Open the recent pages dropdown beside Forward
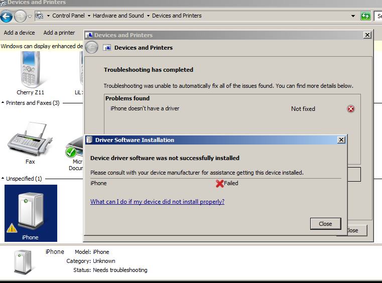This screenshot has height=283, width=382. 30,17
